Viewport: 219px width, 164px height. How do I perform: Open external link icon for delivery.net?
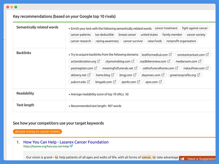(89, 75)
